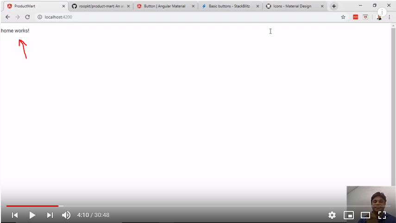Reload the localhost page
The image size is (396, 223).
[x=27, y=17]
